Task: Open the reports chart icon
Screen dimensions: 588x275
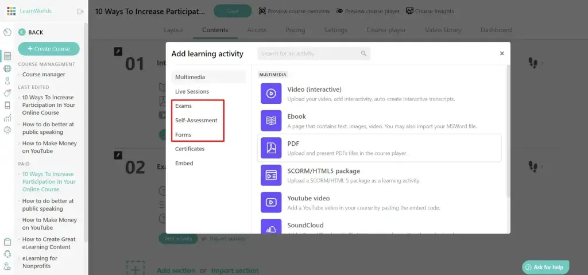Action: pos(7,118)
